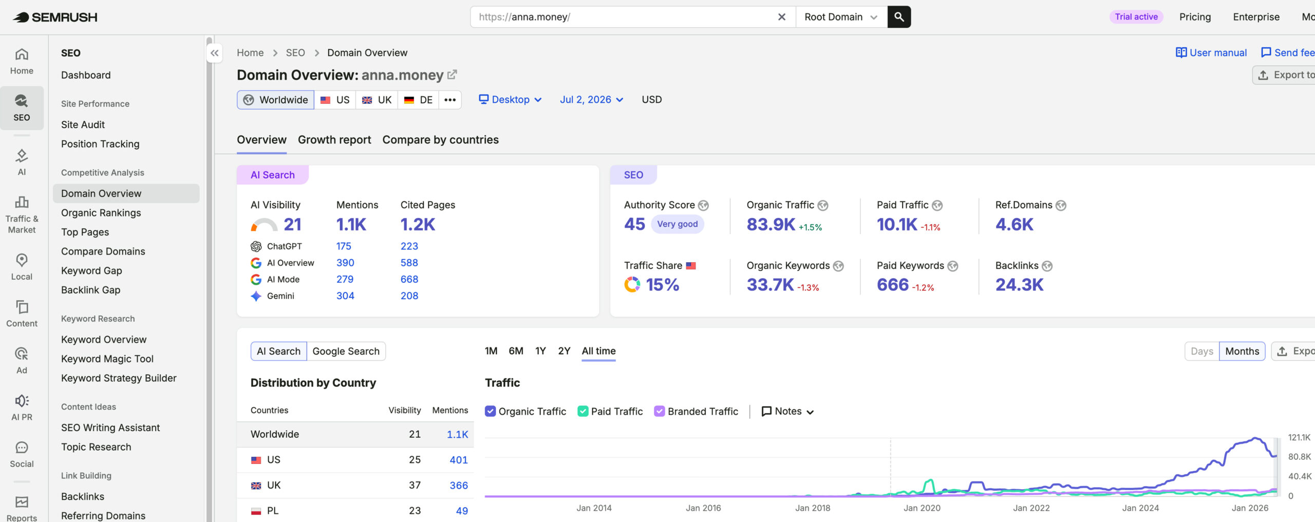The width and height of the screenshot is (1315, 522).
Task: Click Backlinks info icon
Action: tap(1047, 266)
